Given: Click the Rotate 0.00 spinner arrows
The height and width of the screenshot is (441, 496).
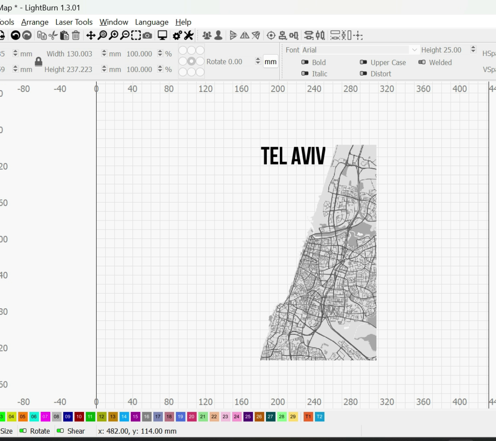Looking at the screenshot, I should tap(257, 61).
